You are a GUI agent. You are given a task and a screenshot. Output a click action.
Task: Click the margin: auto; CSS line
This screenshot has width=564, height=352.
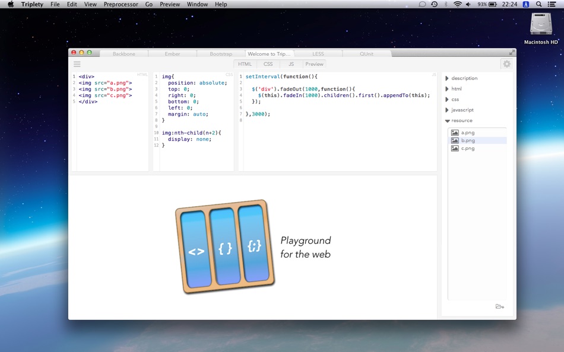click(x=188, y=114)
